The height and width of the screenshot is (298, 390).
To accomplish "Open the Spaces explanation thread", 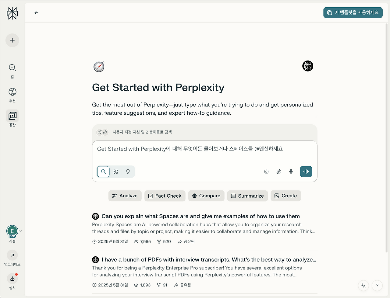I will pos(200,216).
